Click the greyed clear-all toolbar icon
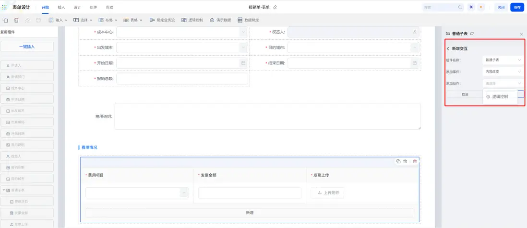 click(38, 20)
